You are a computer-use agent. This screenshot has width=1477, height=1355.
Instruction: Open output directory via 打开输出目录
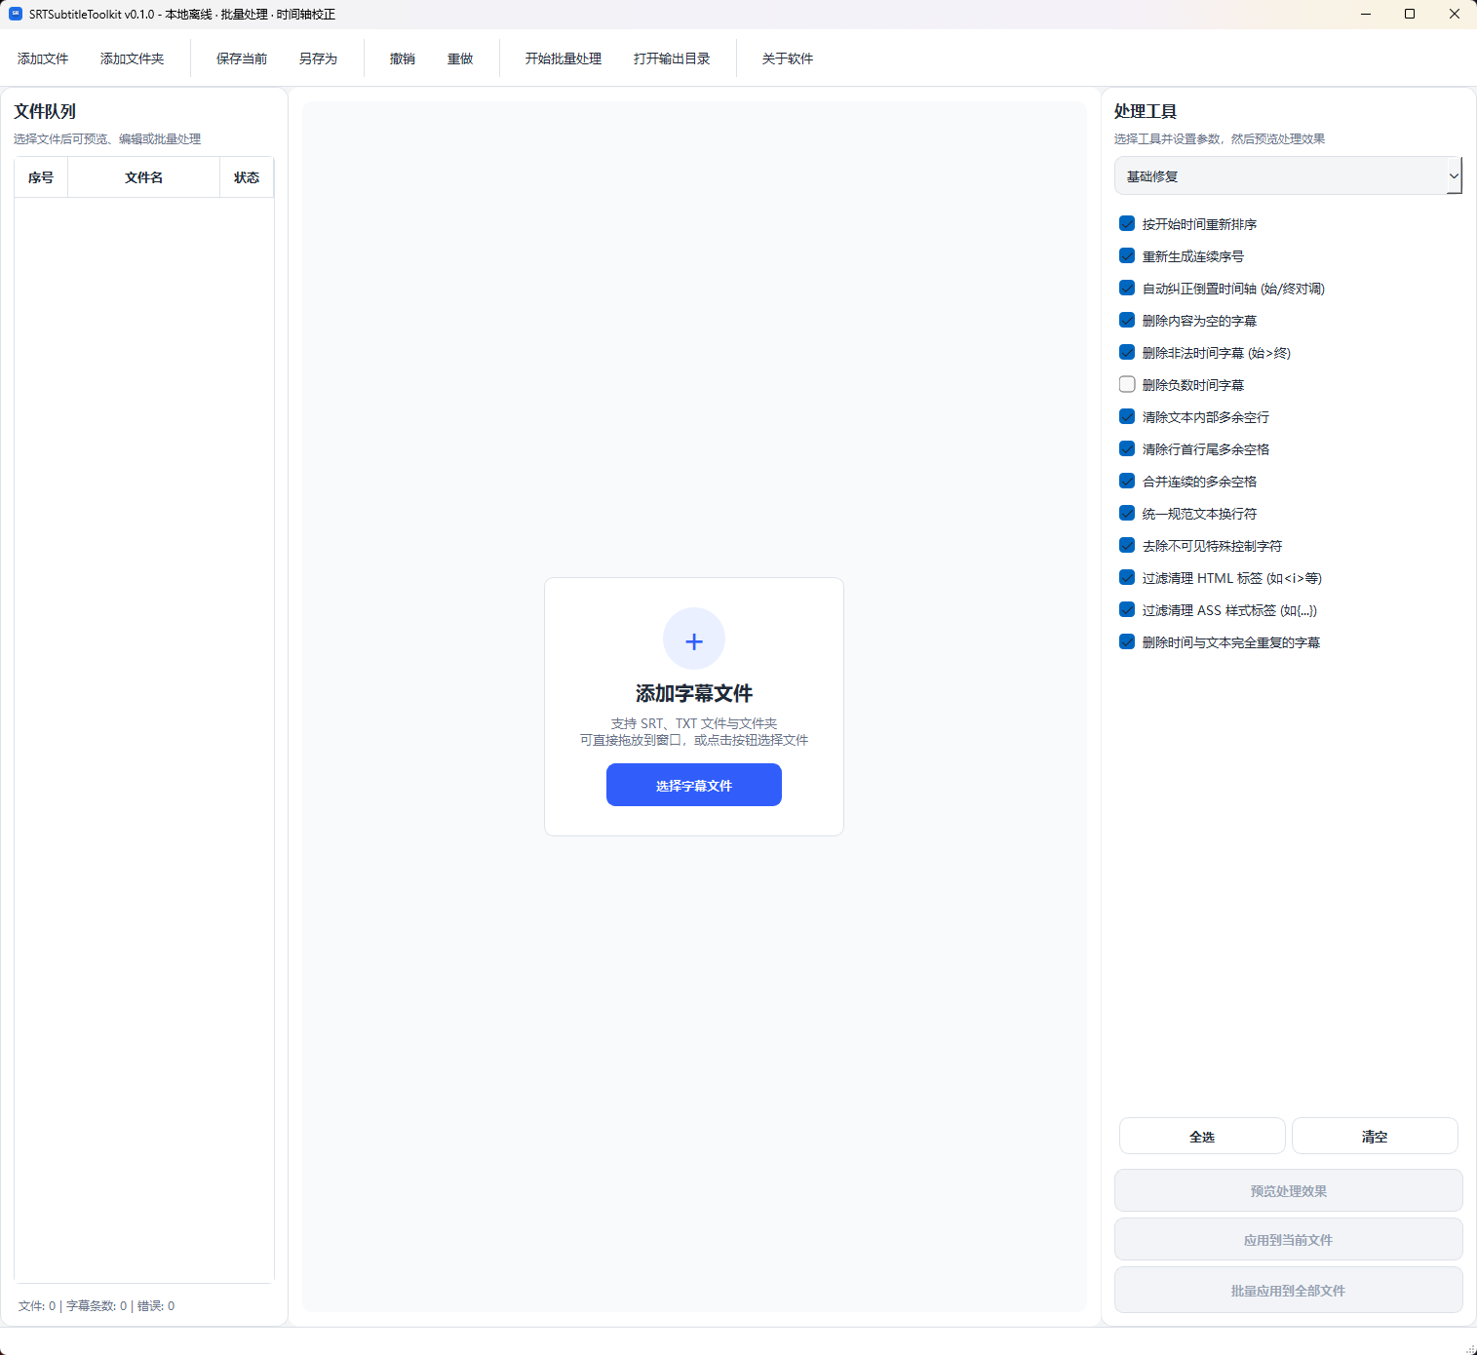click(672, 58)
